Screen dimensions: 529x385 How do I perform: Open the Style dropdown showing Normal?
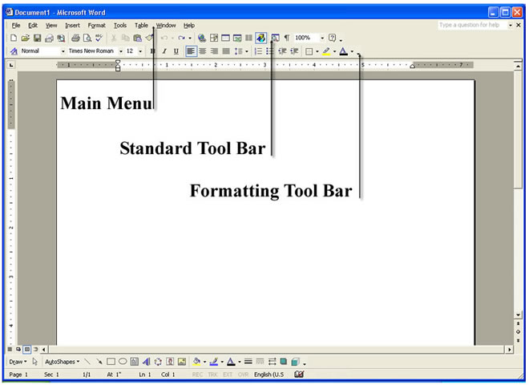tap(63, 51)
